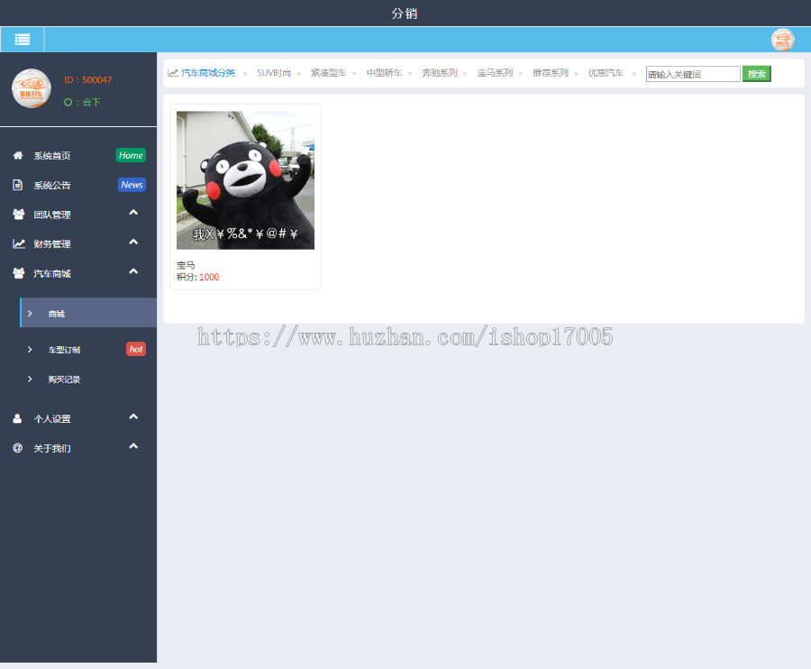The width and height of the screenshot is (811, 669).
Task: Click the document icon beside 系统公告
Action: click(x=18, y=185)
